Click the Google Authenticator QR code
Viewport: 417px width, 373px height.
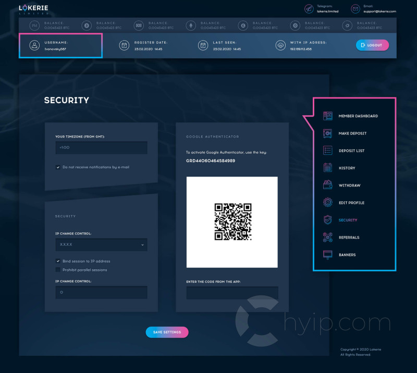tap(233, 222)
